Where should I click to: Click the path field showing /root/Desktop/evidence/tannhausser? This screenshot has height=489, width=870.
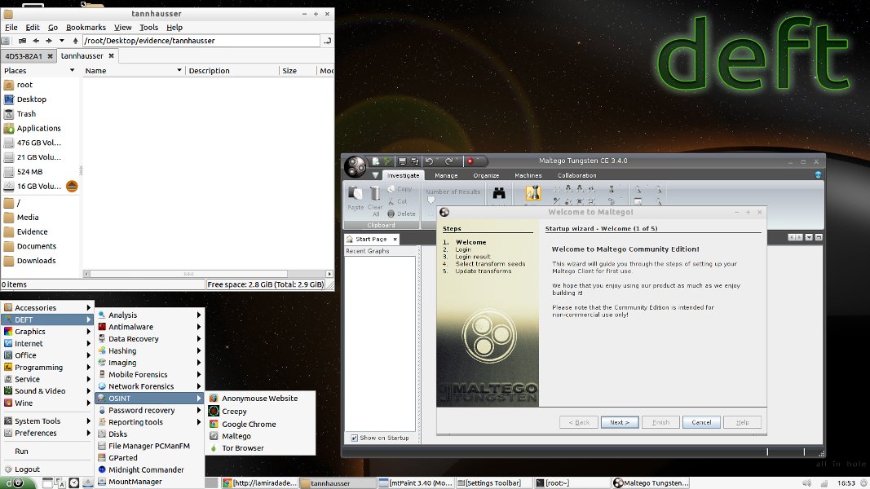(194, 40)
